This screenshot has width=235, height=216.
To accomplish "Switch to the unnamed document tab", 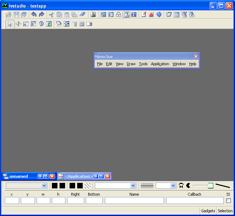I will 19,176.
